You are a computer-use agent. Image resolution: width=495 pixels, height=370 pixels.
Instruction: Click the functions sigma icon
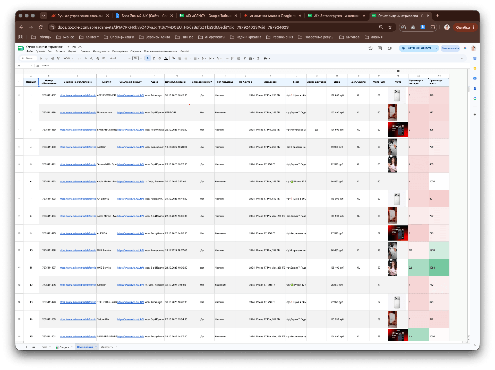coord(258,58)
